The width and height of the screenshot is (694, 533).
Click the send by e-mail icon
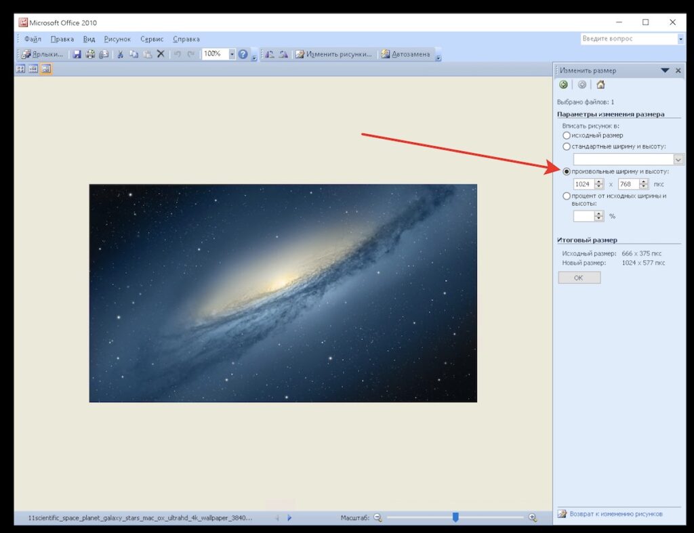[104, 54]
